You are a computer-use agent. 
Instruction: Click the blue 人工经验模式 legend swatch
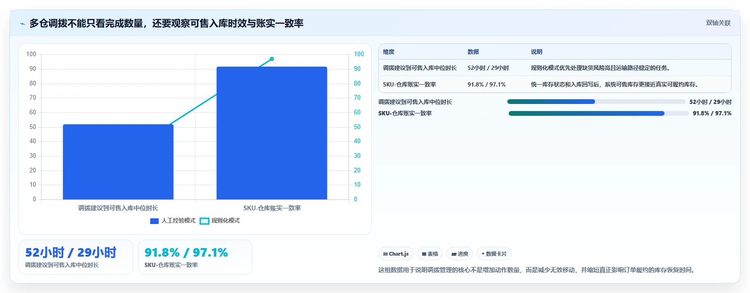[x=154, y=221]
